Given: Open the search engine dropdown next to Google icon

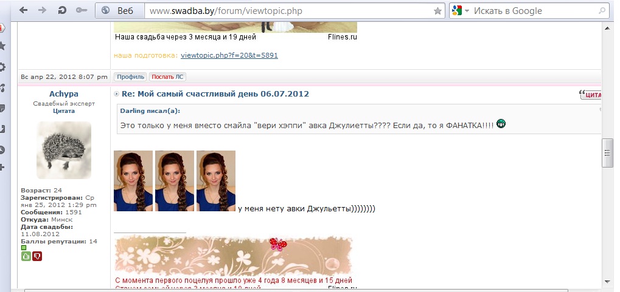Looking at the screenshot, I should [x=467, y=11].
